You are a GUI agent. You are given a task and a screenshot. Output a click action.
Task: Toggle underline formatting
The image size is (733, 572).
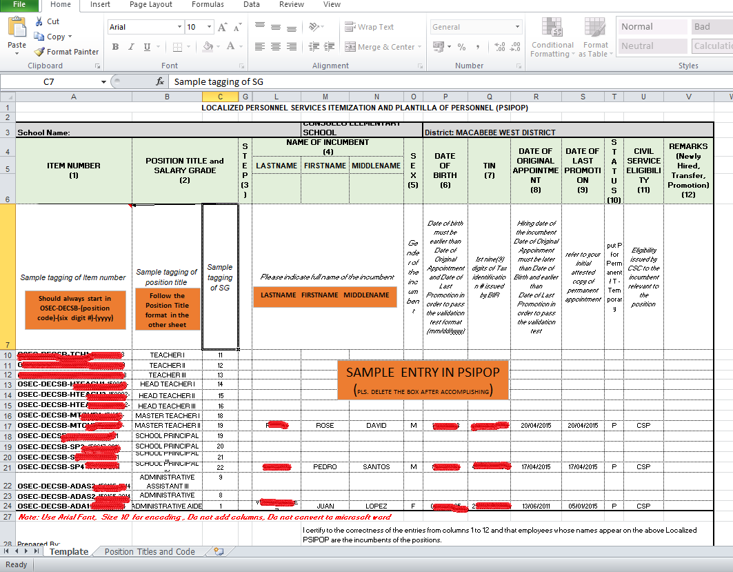147,46
